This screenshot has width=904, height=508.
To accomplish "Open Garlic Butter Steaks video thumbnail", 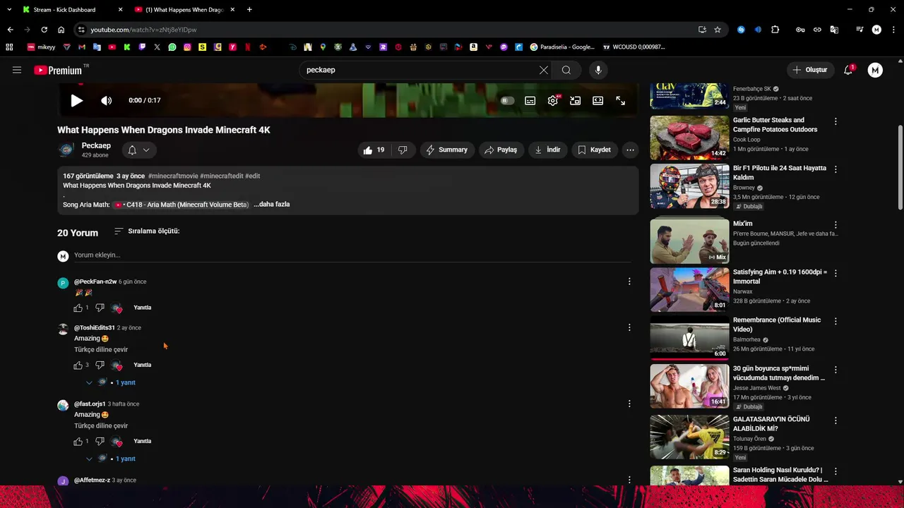I will [x=689, y=138].
